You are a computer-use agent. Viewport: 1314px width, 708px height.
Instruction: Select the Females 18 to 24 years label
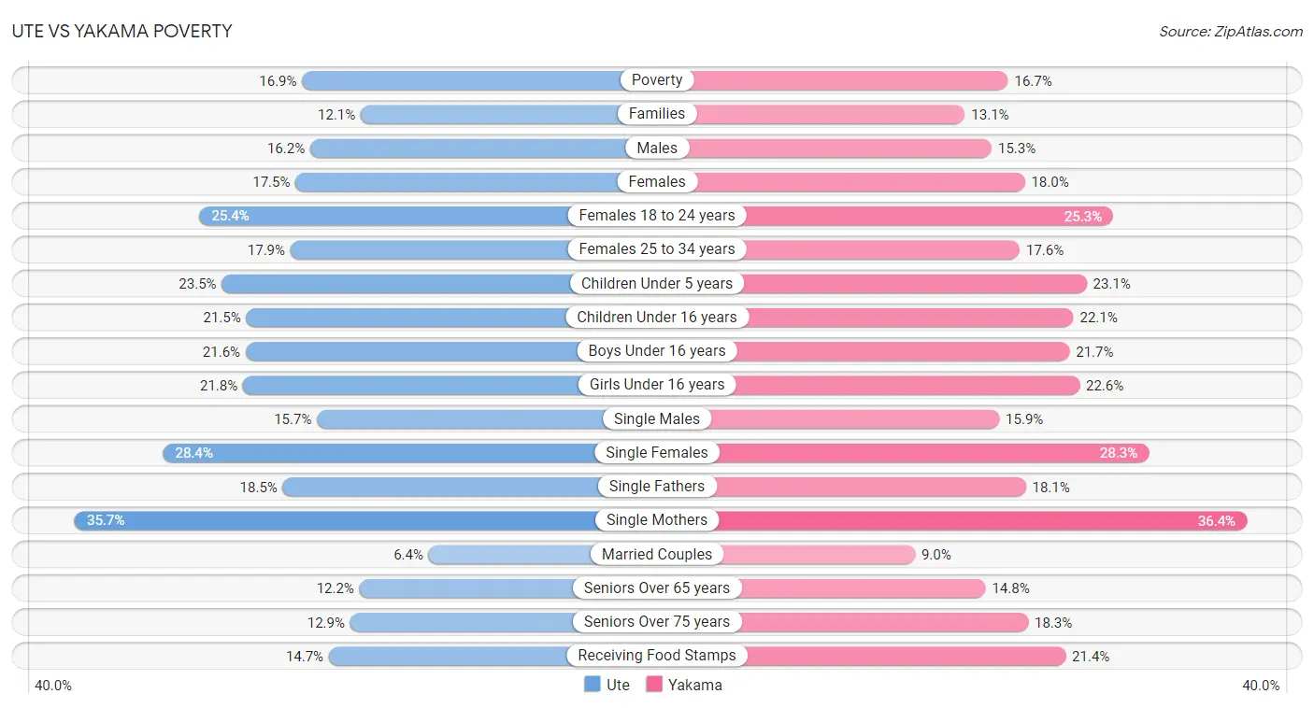pos(657,216)
